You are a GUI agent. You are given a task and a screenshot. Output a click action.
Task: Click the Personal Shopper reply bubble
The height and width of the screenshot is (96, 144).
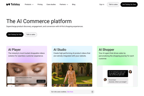118,81
